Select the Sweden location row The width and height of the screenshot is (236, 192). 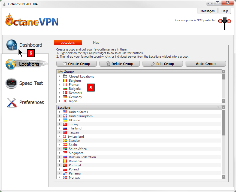[x=139, y=140]
